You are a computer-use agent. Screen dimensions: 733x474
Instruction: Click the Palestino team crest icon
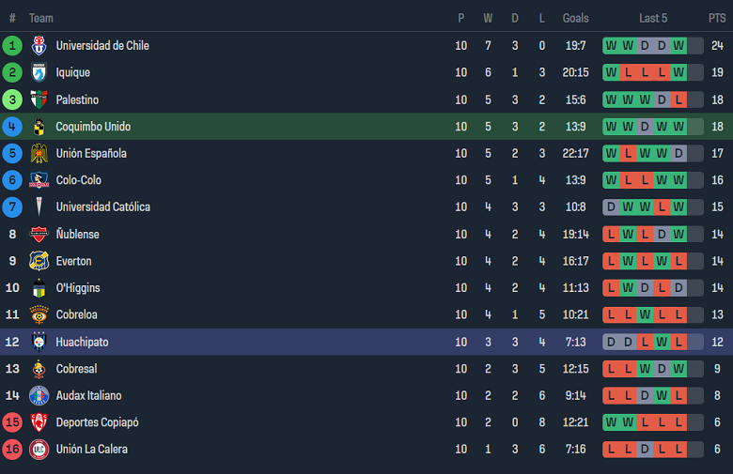39,99
